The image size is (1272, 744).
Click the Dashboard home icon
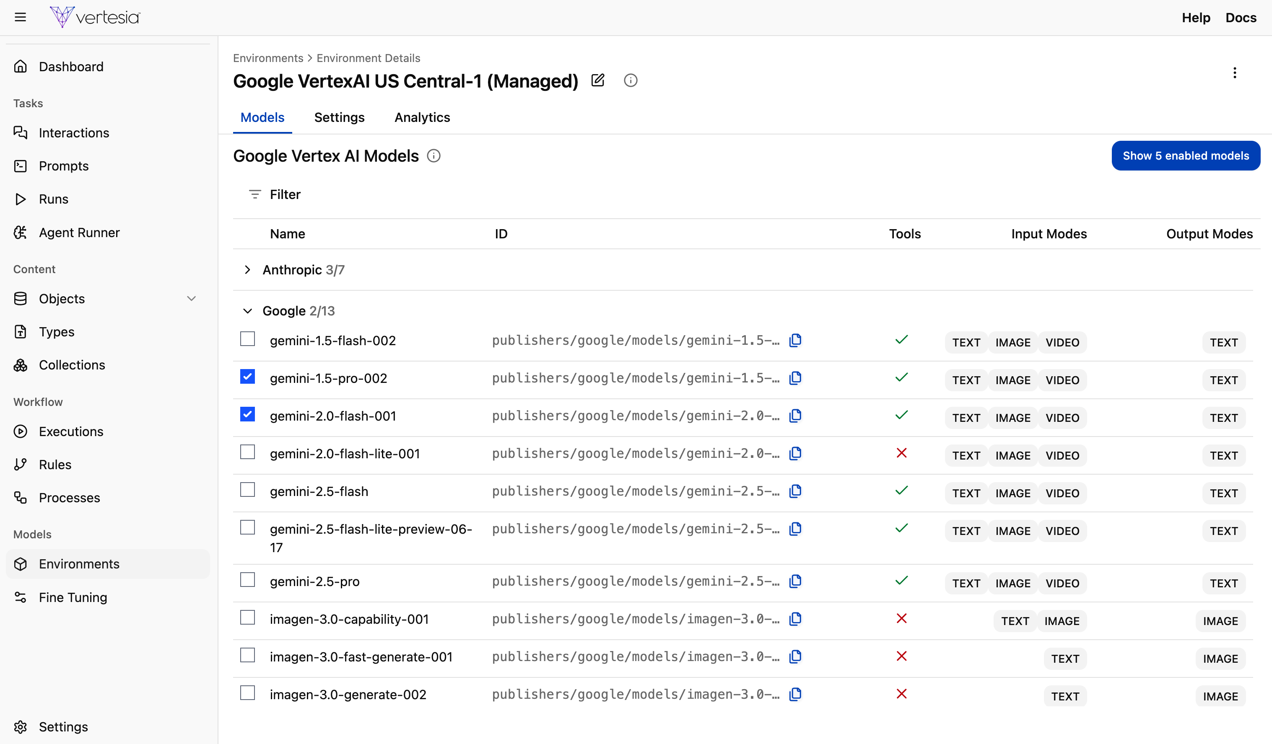pos(20,67)
